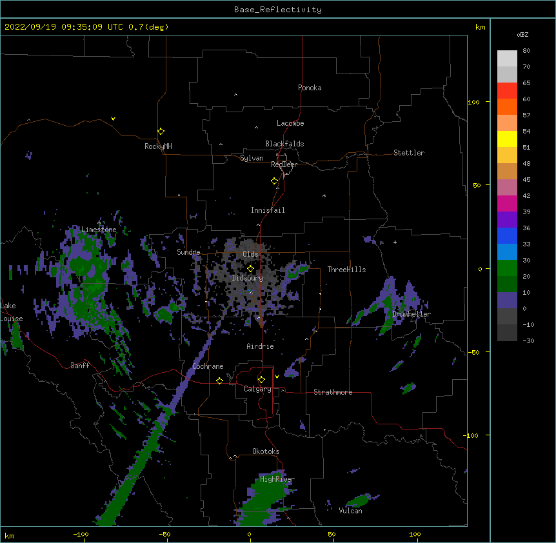Viewport: 556px width, 543px height.
Task: Click the Blackfalds label
Action: 284,144
